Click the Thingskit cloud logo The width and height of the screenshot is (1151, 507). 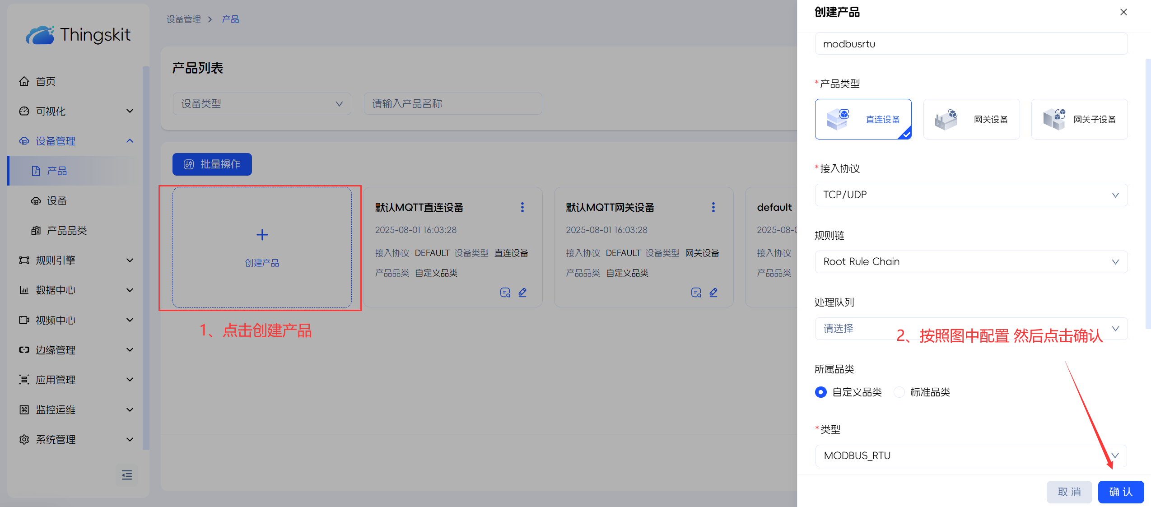[x=40, y=35]
